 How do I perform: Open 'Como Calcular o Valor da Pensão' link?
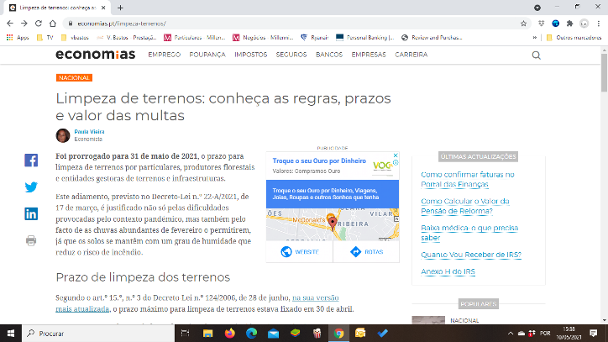(465, 206)
